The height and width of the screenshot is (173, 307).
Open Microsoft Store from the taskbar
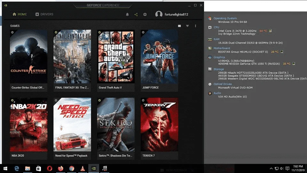click(39, 169)
